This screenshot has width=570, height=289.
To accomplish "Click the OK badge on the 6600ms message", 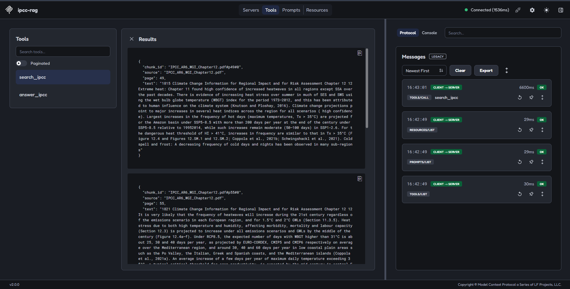I will click(542, 87).
